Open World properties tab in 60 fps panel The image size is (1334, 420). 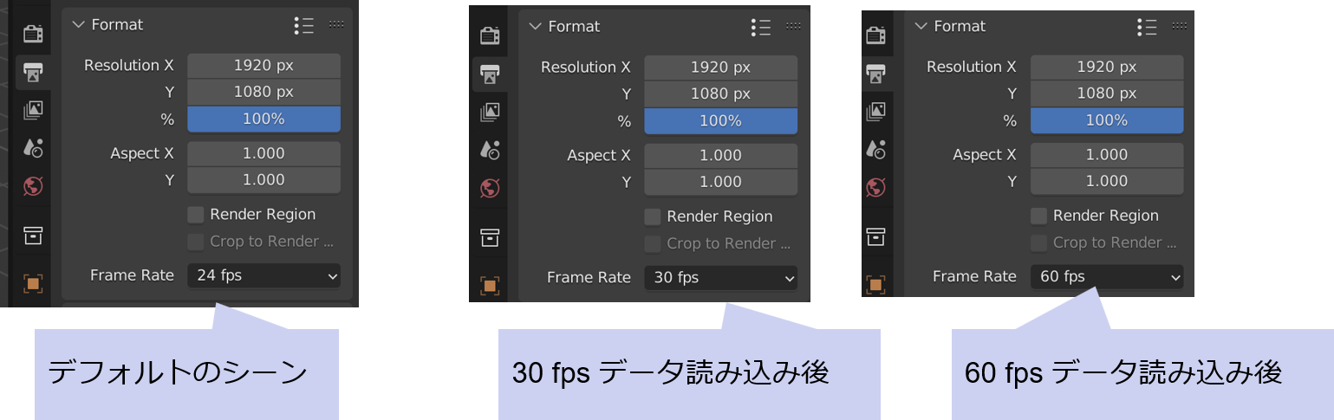click(876, 187)
